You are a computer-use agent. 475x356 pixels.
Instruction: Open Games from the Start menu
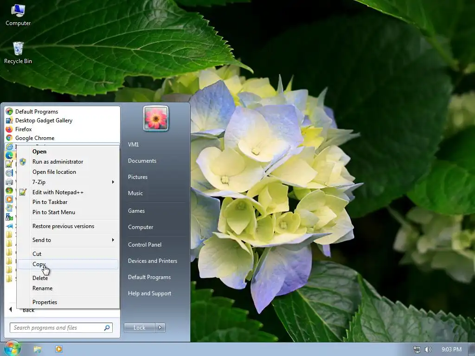[x=136, y=211]
